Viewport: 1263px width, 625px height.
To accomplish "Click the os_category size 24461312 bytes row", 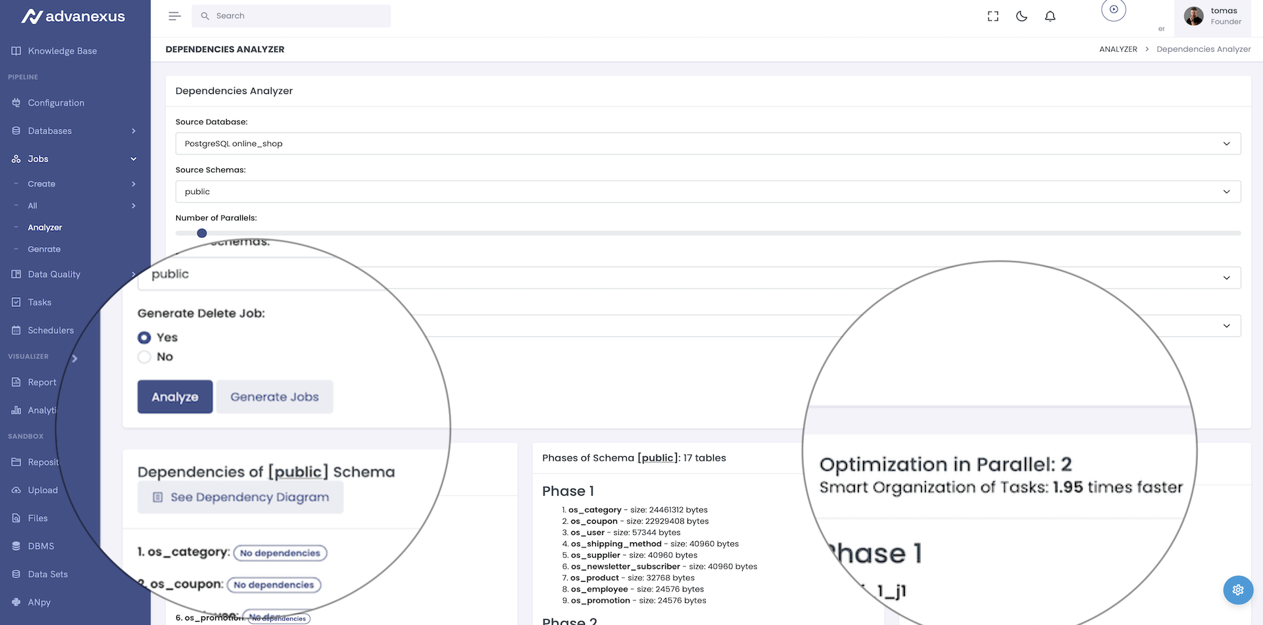I will (638, 510).
